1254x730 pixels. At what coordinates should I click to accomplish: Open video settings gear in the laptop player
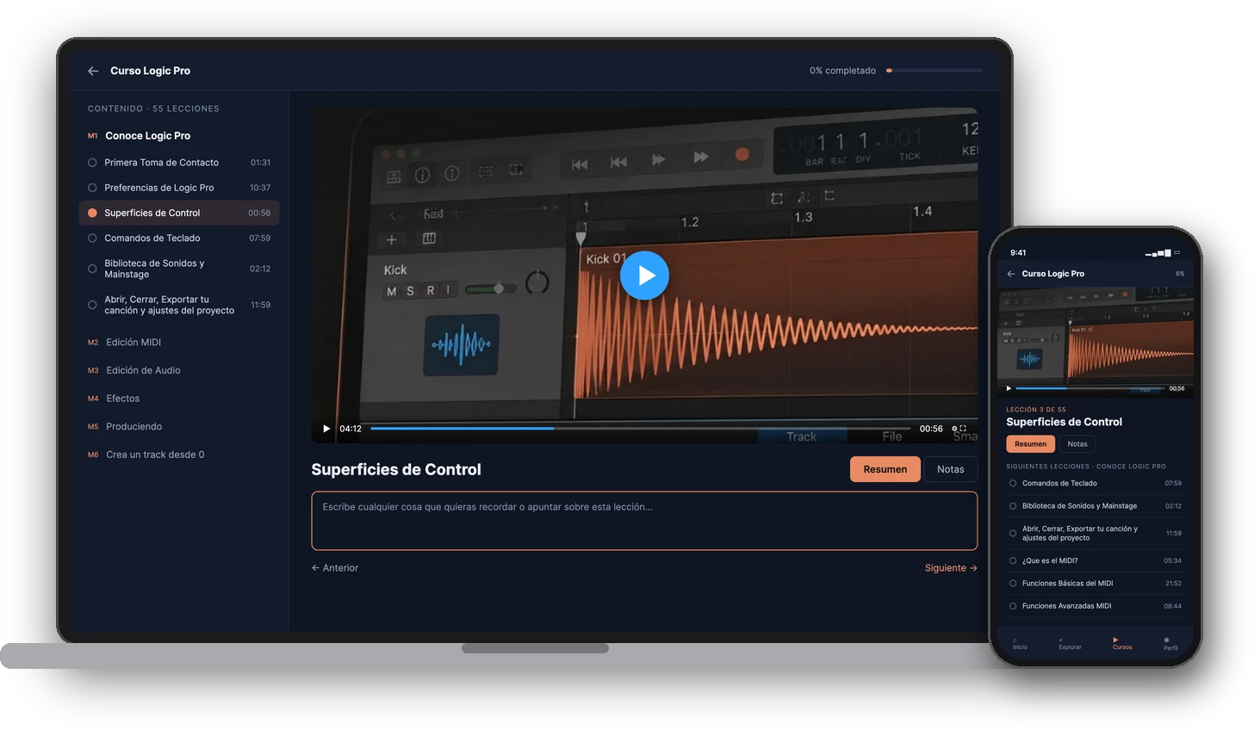[x=954, y=429]
